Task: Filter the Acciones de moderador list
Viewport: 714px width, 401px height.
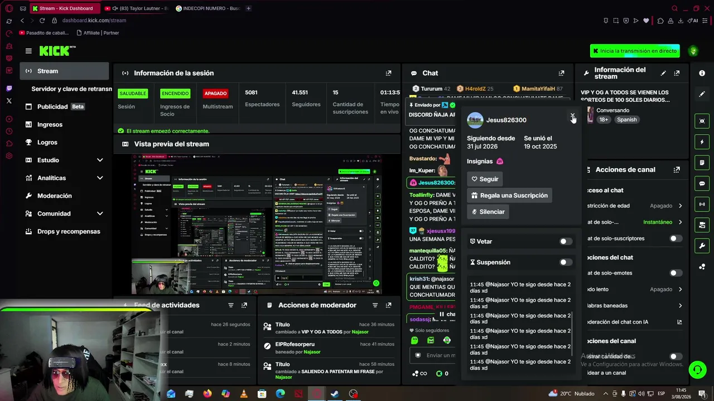Action: [375, 305]
